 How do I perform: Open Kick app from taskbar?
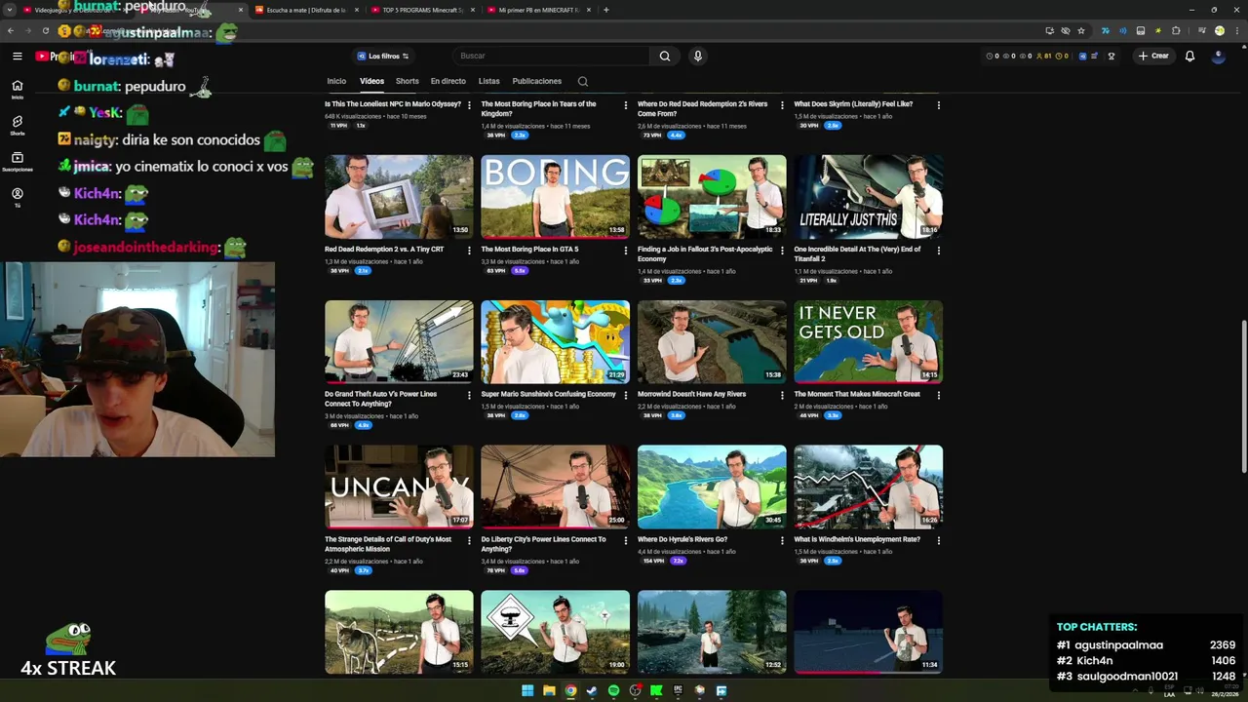[x=656, y=690]
